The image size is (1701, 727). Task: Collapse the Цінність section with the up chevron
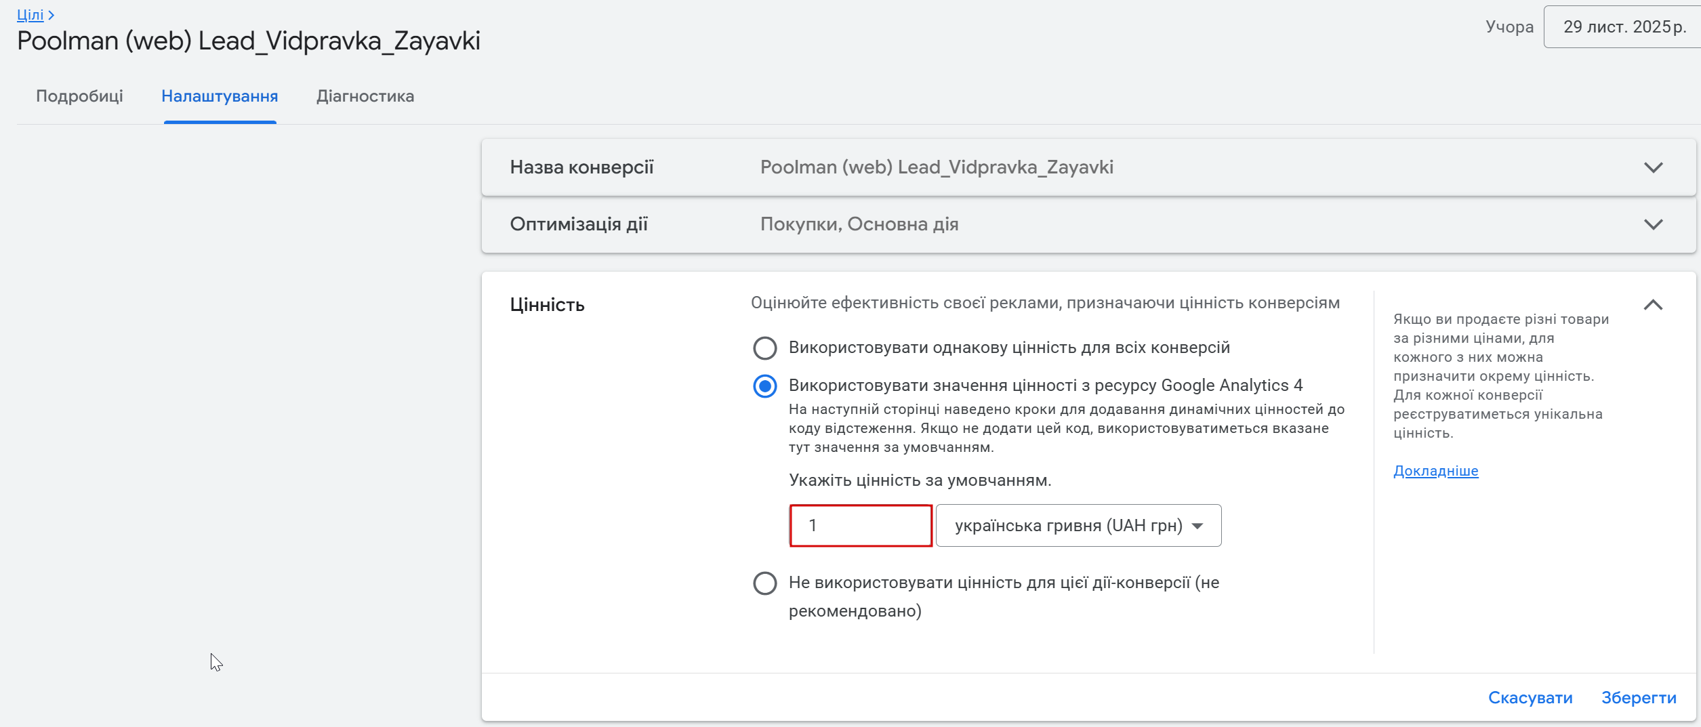(1653, 305)
